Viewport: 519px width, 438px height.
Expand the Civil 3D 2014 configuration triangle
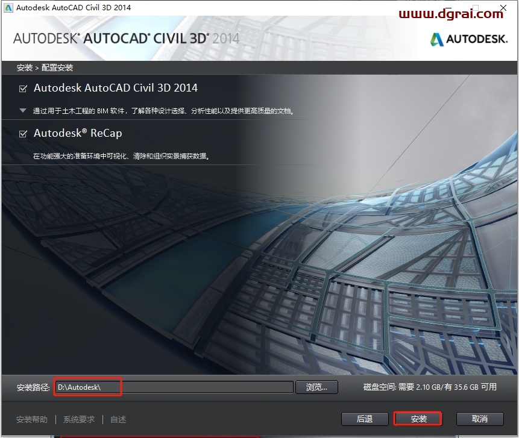pos(23,110)
